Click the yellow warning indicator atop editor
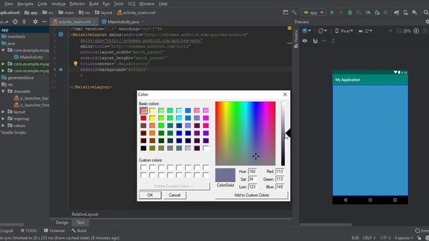The image size is (429, 241). pyautogui.click(x=290, y=28)
